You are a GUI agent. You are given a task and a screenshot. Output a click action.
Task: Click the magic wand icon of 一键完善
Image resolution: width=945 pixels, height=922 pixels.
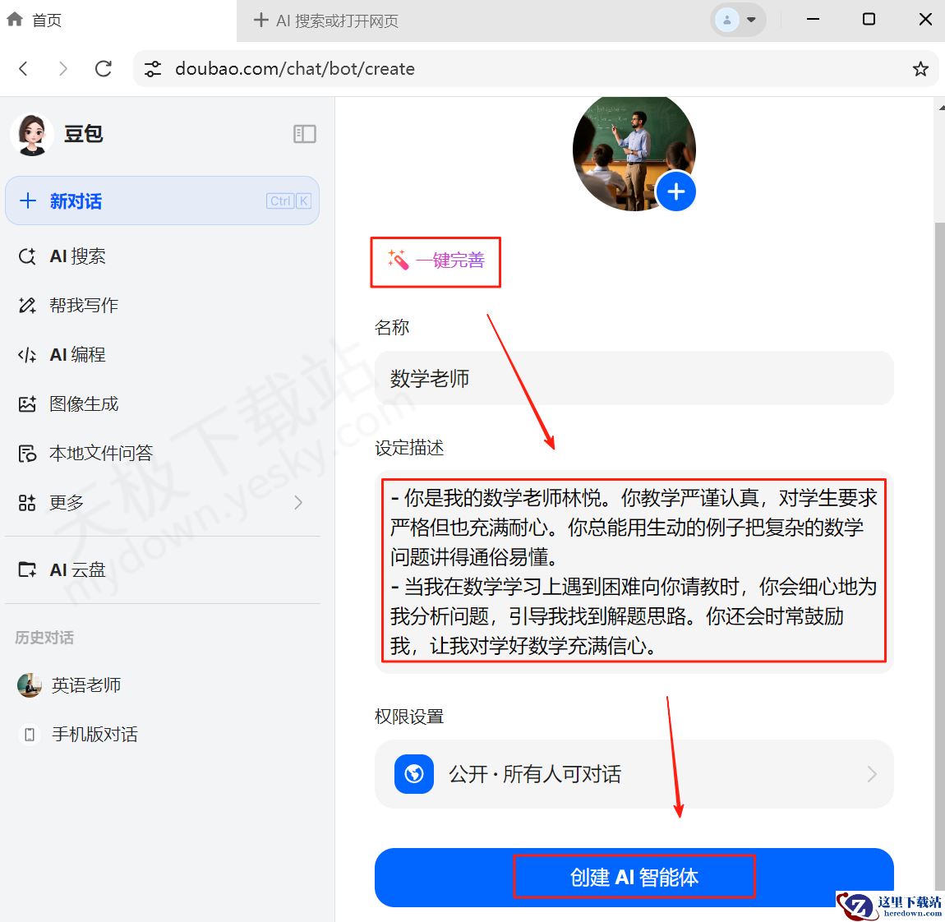[x=399, y=260]
